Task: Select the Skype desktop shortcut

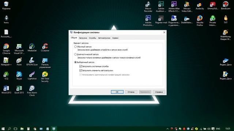Action: point(19,75)
